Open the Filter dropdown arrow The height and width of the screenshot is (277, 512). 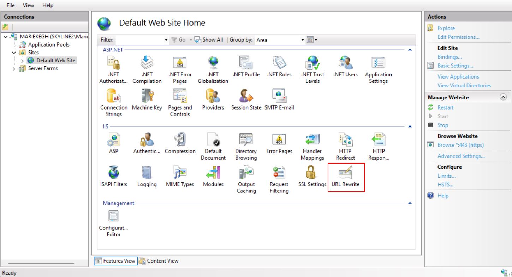(x=167, y=40)
